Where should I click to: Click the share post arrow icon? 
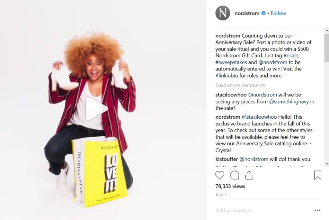click(x=249, y=175)
